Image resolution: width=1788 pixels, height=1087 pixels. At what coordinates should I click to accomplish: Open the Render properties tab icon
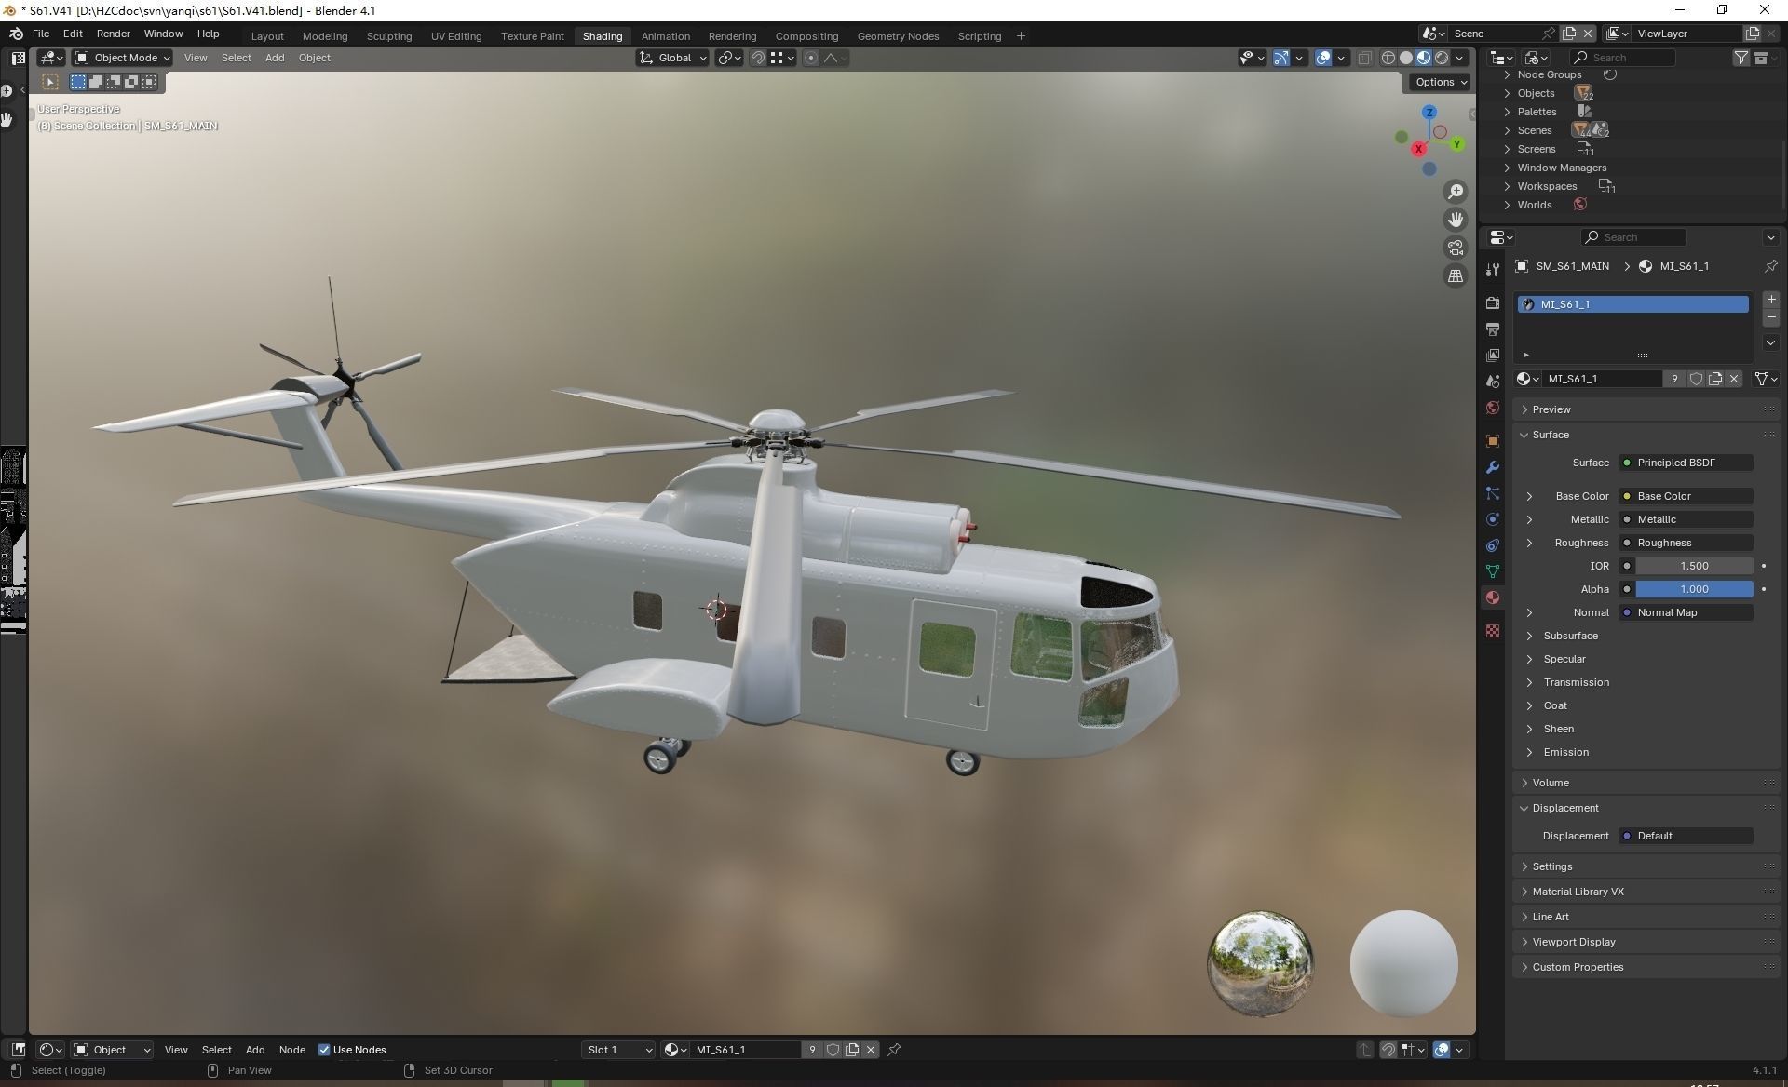coord(1493,303)
